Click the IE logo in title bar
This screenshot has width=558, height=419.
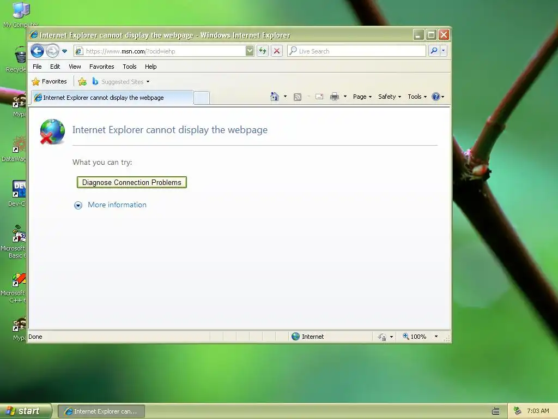point(34,35)
